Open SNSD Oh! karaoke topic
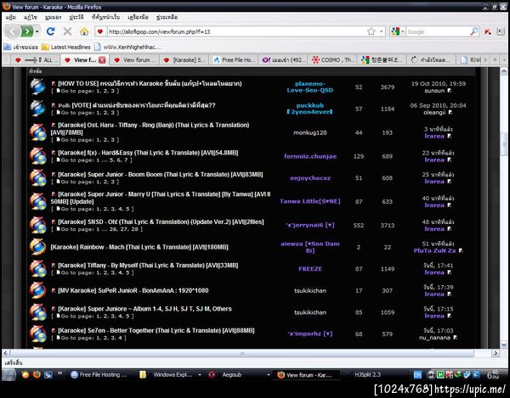510x398 pixels. point(161,221)
